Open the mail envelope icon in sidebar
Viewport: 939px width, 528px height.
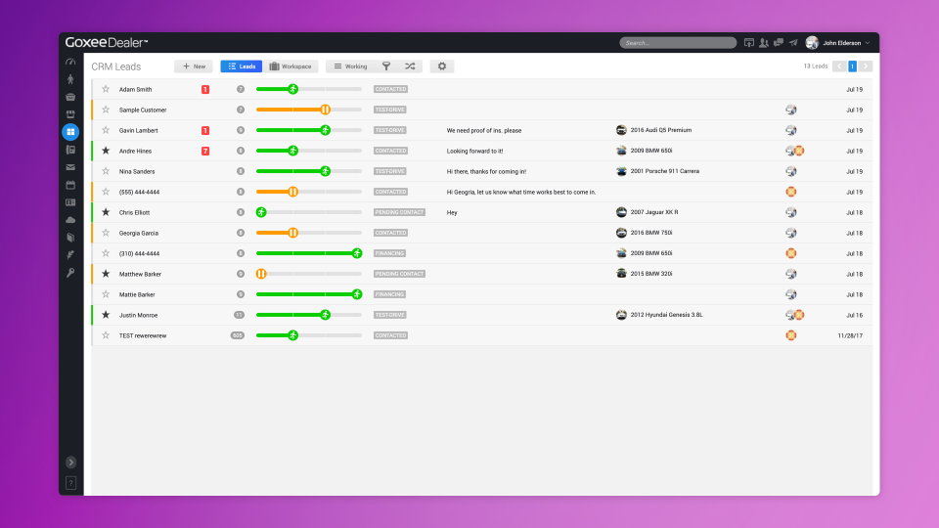coord(70,167)
